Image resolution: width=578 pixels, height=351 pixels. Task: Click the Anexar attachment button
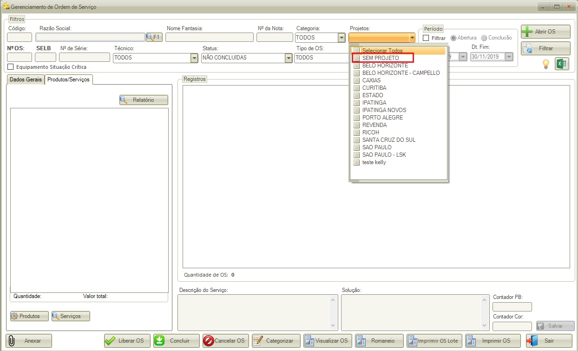point(29,341)
